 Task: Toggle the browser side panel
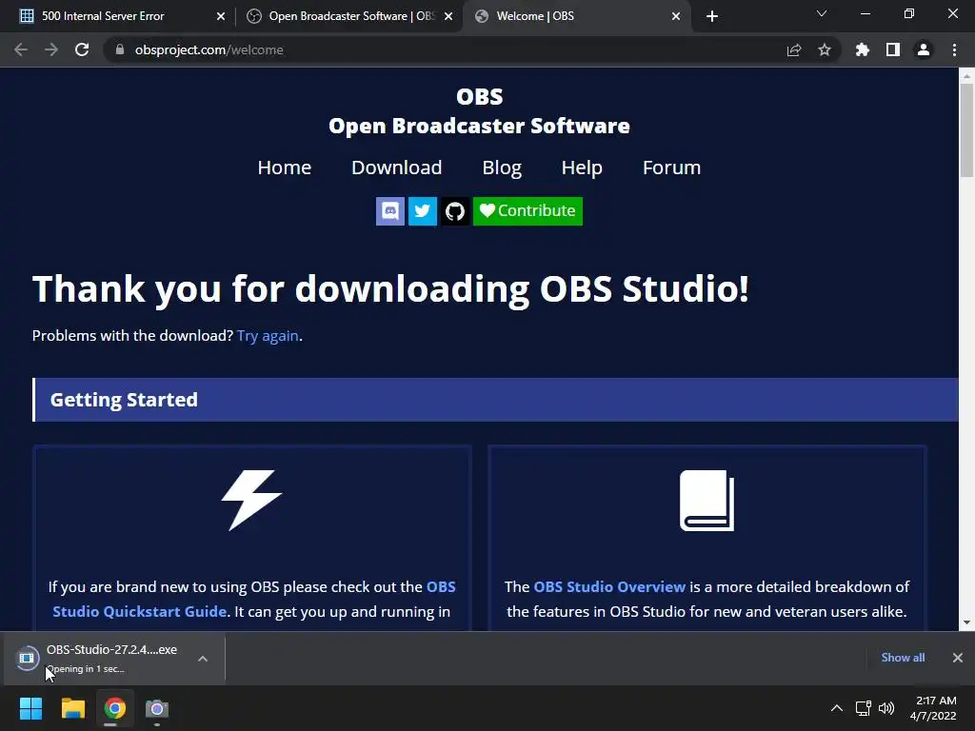pyautogui.click(x=893, y=49)
